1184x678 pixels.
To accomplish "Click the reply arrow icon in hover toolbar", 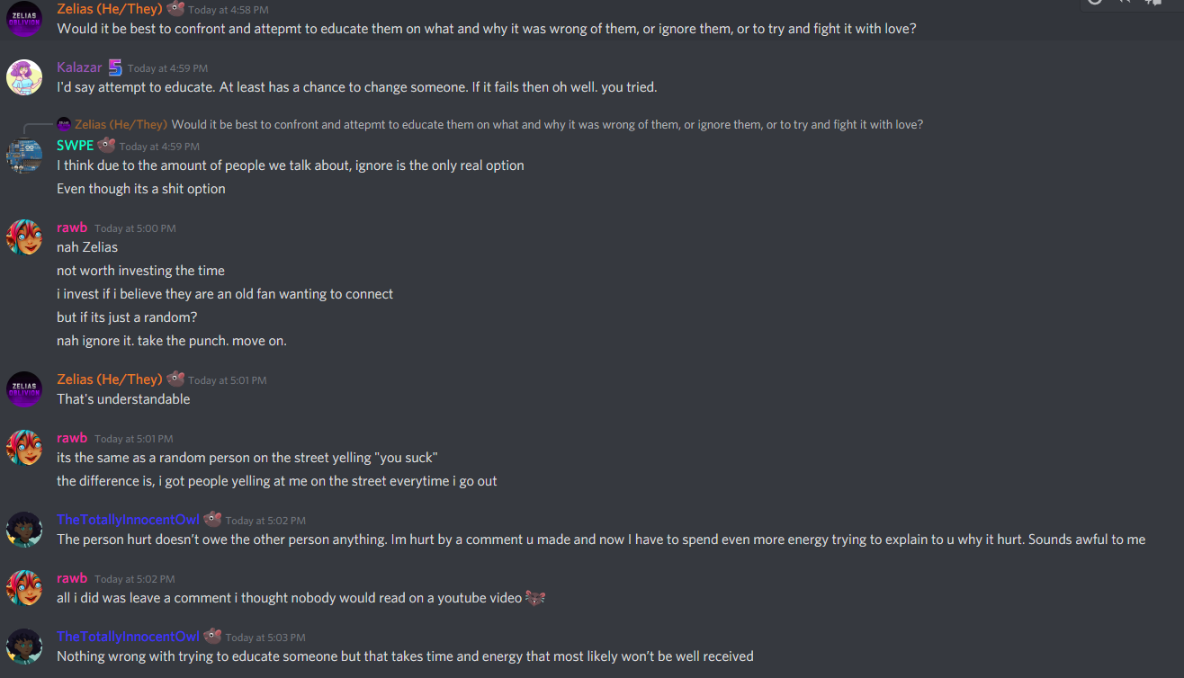I will tap(1124, 2).
